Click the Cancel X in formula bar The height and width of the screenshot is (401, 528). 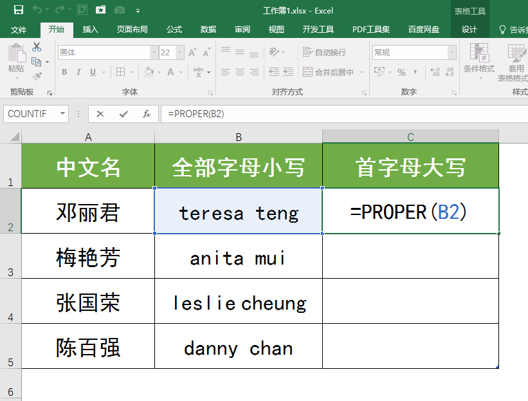tap(100, 114)
